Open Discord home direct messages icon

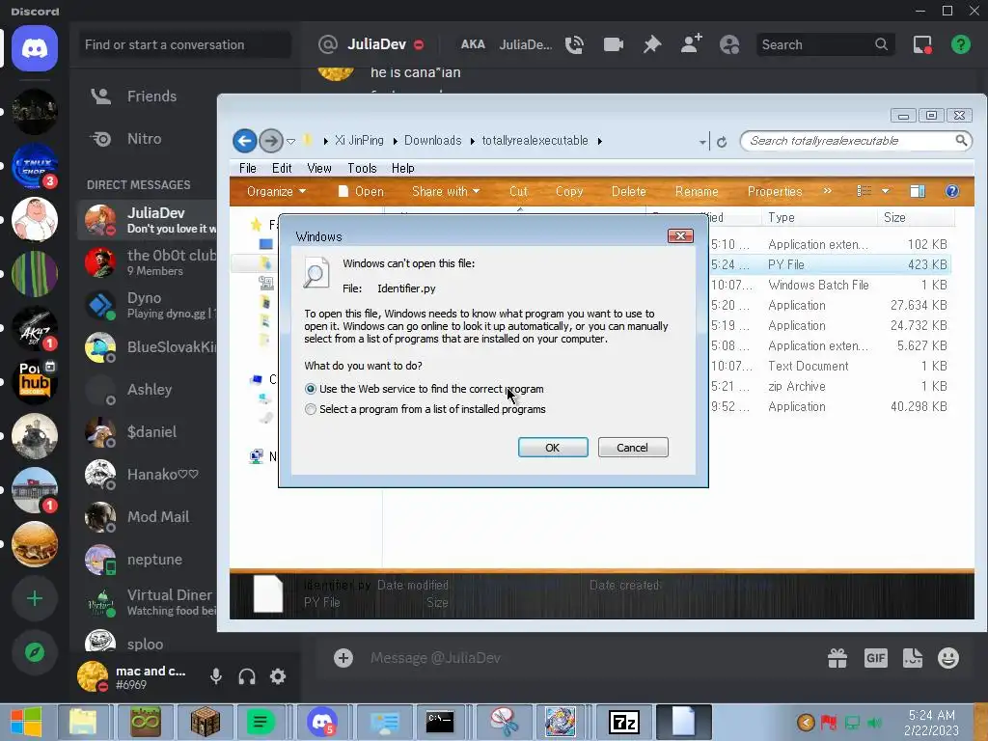click(35, 48)
